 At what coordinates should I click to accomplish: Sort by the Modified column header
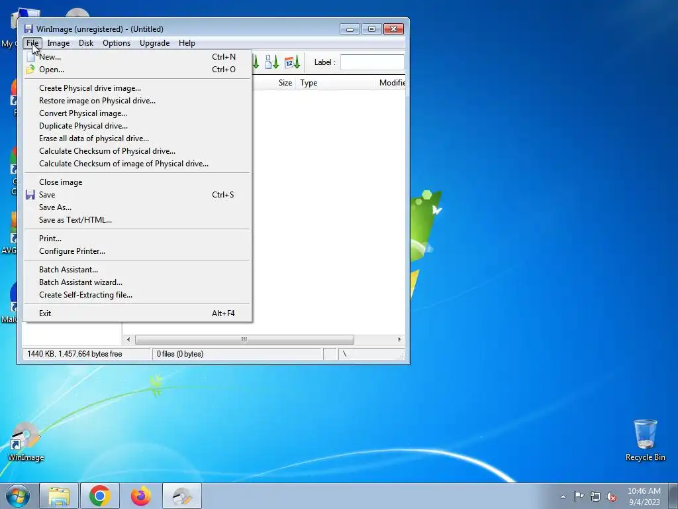[x=391, y=83]
